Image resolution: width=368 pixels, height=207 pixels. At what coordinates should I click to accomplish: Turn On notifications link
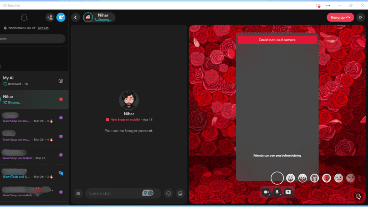pos(43,28)
